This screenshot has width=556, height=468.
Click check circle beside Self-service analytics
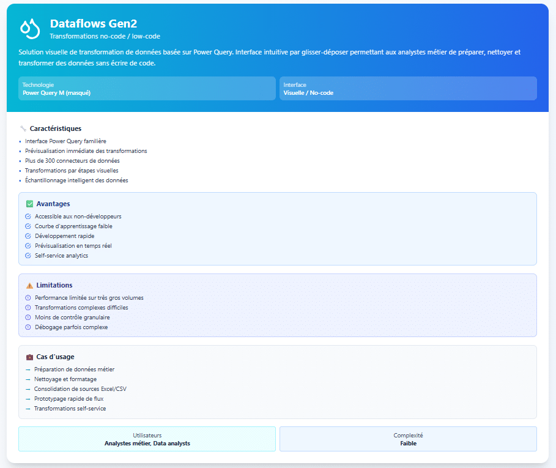coord(28,256)
